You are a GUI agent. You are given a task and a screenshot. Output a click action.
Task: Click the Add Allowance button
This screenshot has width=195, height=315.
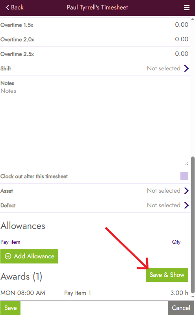point(30,256)
